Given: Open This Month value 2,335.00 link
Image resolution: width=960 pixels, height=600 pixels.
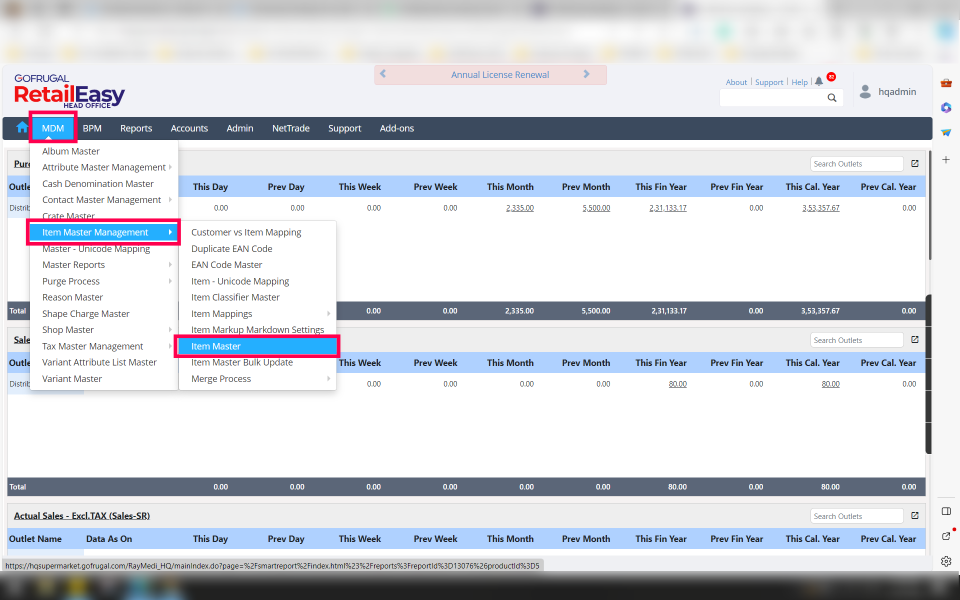Looking at the screenshot, I should point(519,208).
